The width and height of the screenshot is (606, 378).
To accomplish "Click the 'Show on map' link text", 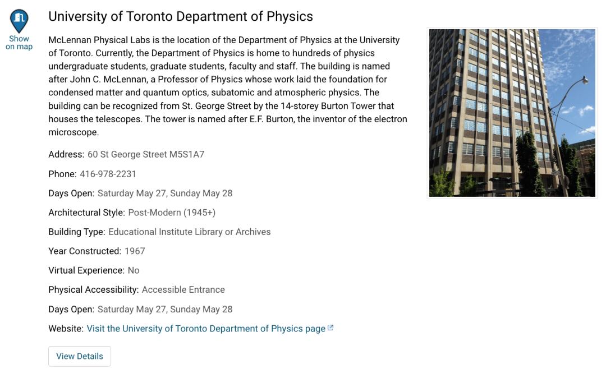I will coord(19,43).
